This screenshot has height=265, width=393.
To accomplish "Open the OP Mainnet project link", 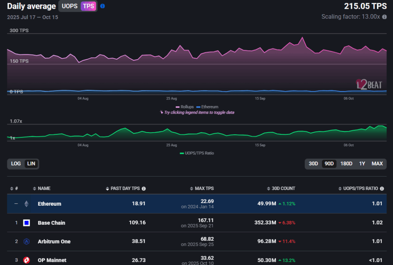I will [x=52, y=260].
